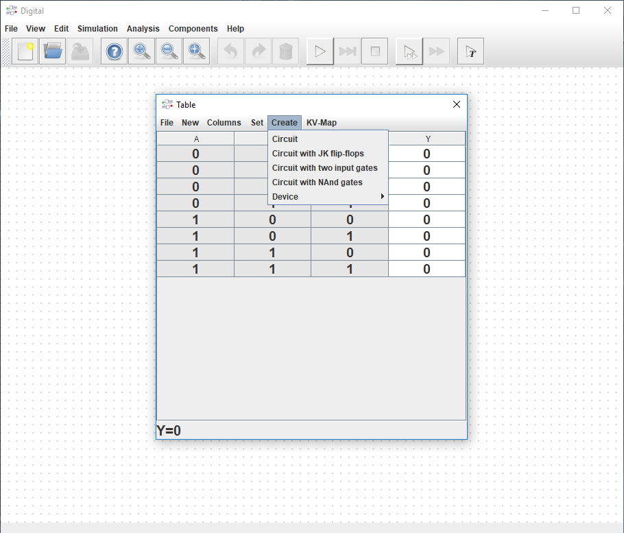Click the Undo arrow icon
The height and width of the screenshot is (533, 624).
(x=231, y=51)
